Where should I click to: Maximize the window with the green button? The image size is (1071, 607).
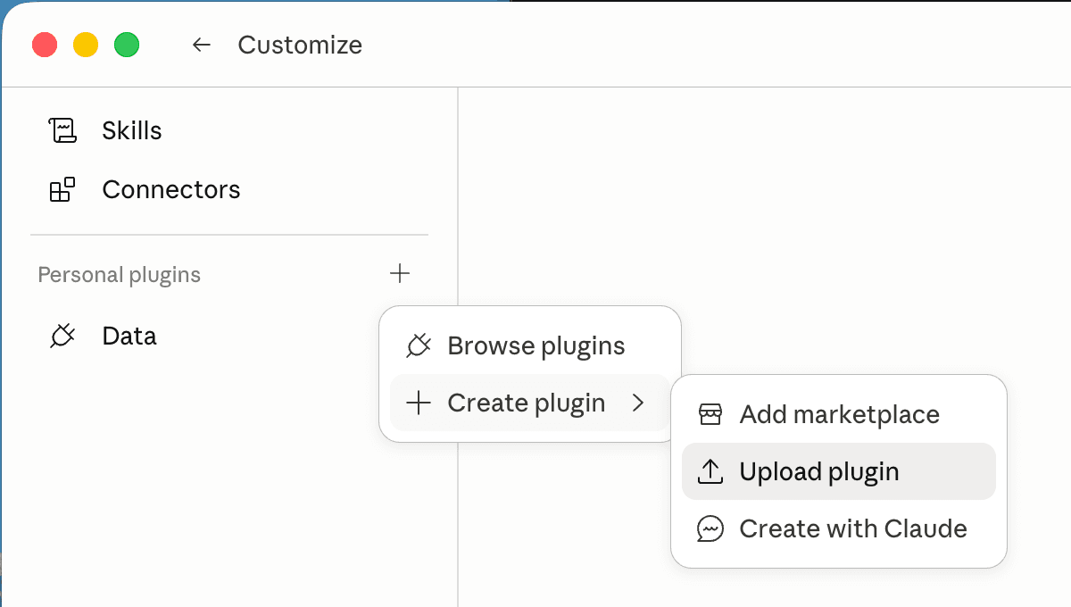click(x=127, y=45)
